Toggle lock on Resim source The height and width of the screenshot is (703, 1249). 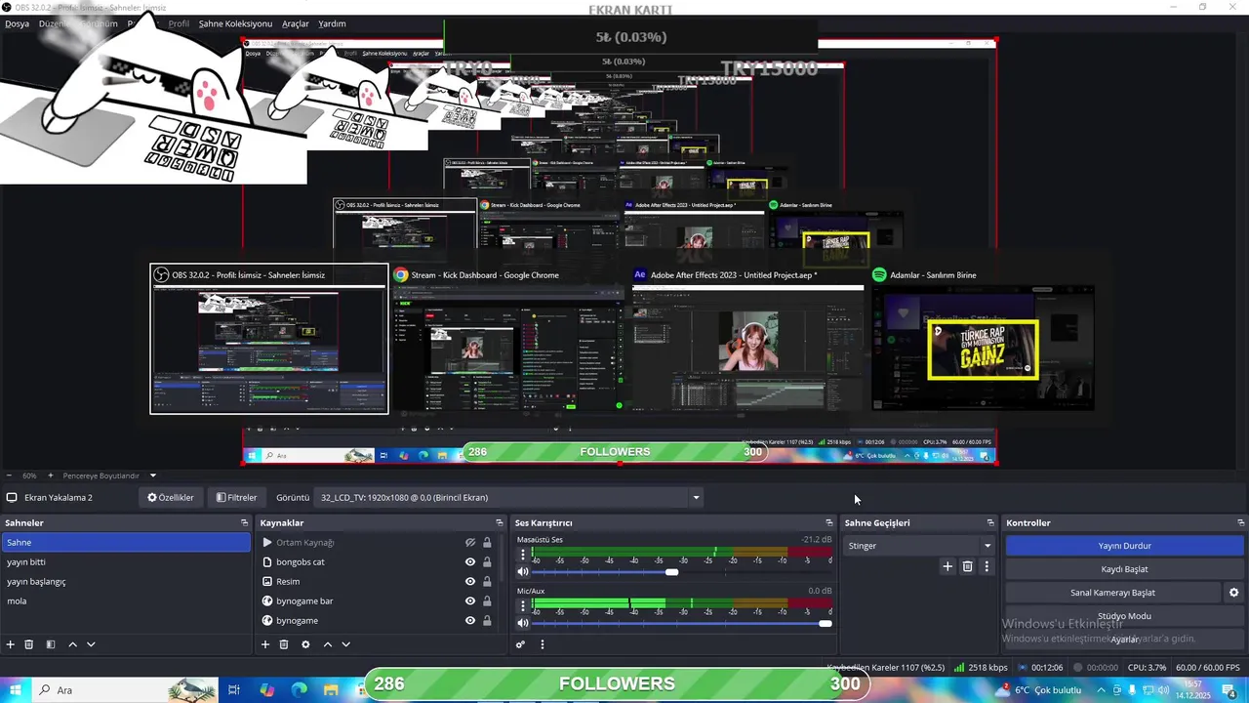coord(487,582)
